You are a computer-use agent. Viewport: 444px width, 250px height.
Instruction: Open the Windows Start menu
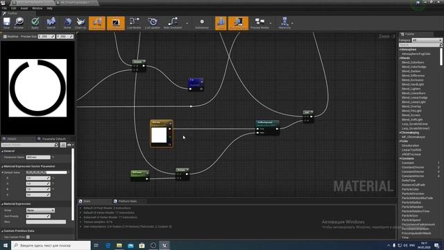(6, 245)
